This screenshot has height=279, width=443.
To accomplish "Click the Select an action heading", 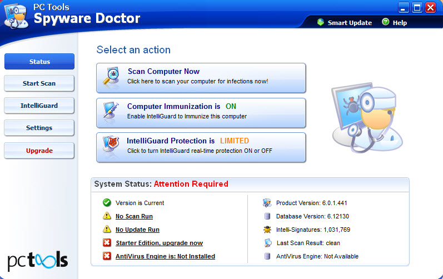I will click(x=133, y=49).
